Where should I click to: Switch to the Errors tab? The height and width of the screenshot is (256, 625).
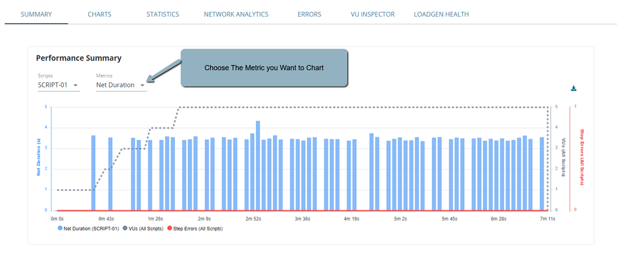coord(309,14)
